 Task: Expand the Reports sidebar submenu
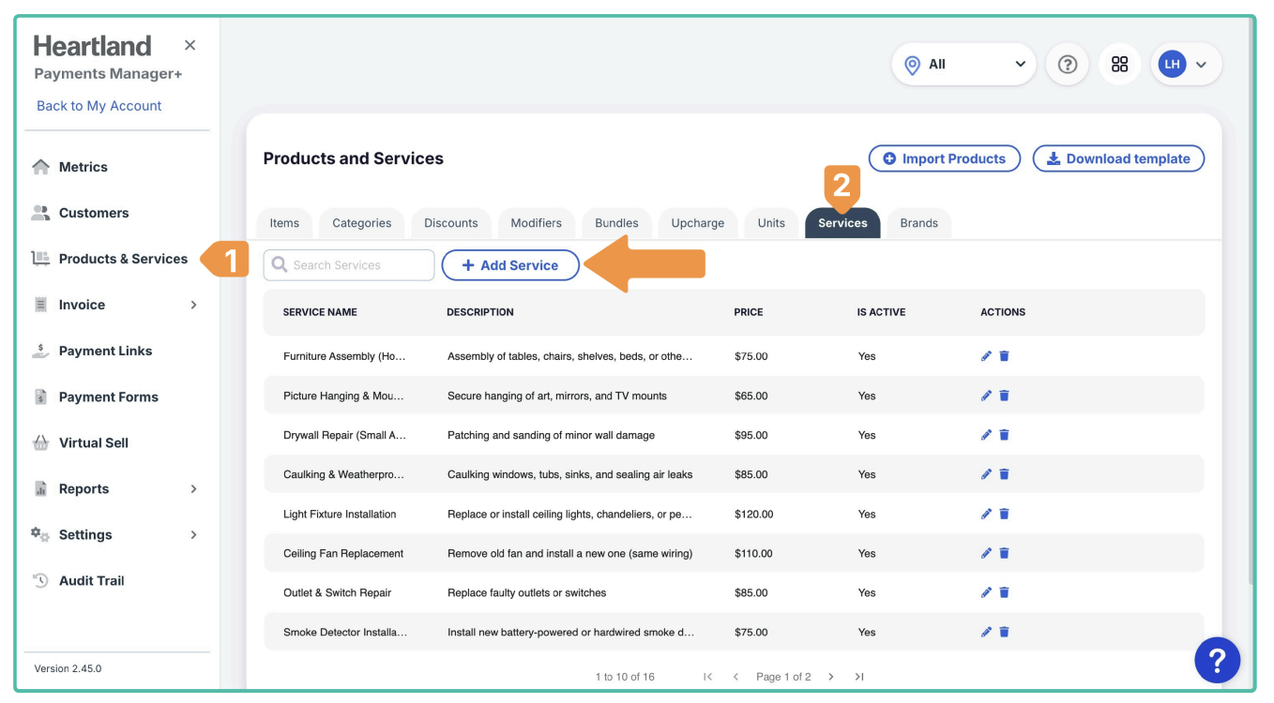coord(194,488)
